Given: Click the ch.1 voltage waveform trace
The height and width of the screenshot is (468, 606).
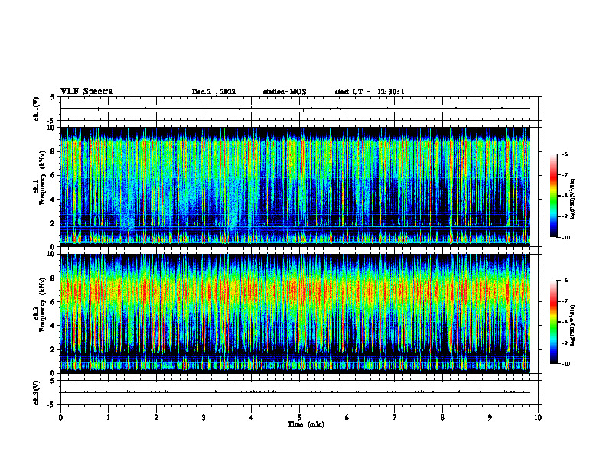Looking at the screenshot, I should coord(295,109).
